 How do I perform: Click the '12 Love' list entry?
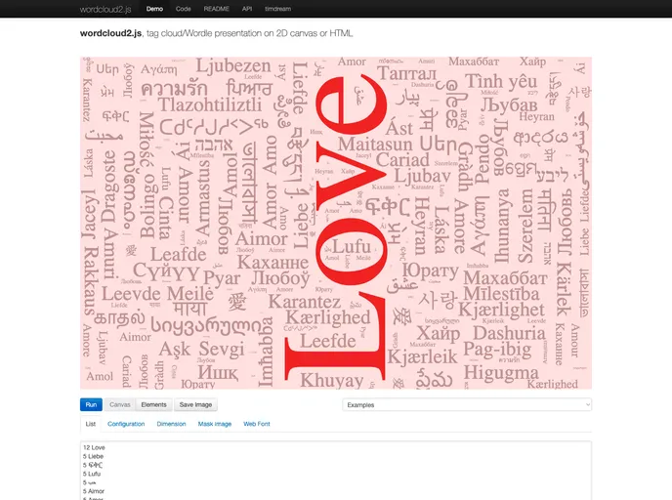pos(94,447)
